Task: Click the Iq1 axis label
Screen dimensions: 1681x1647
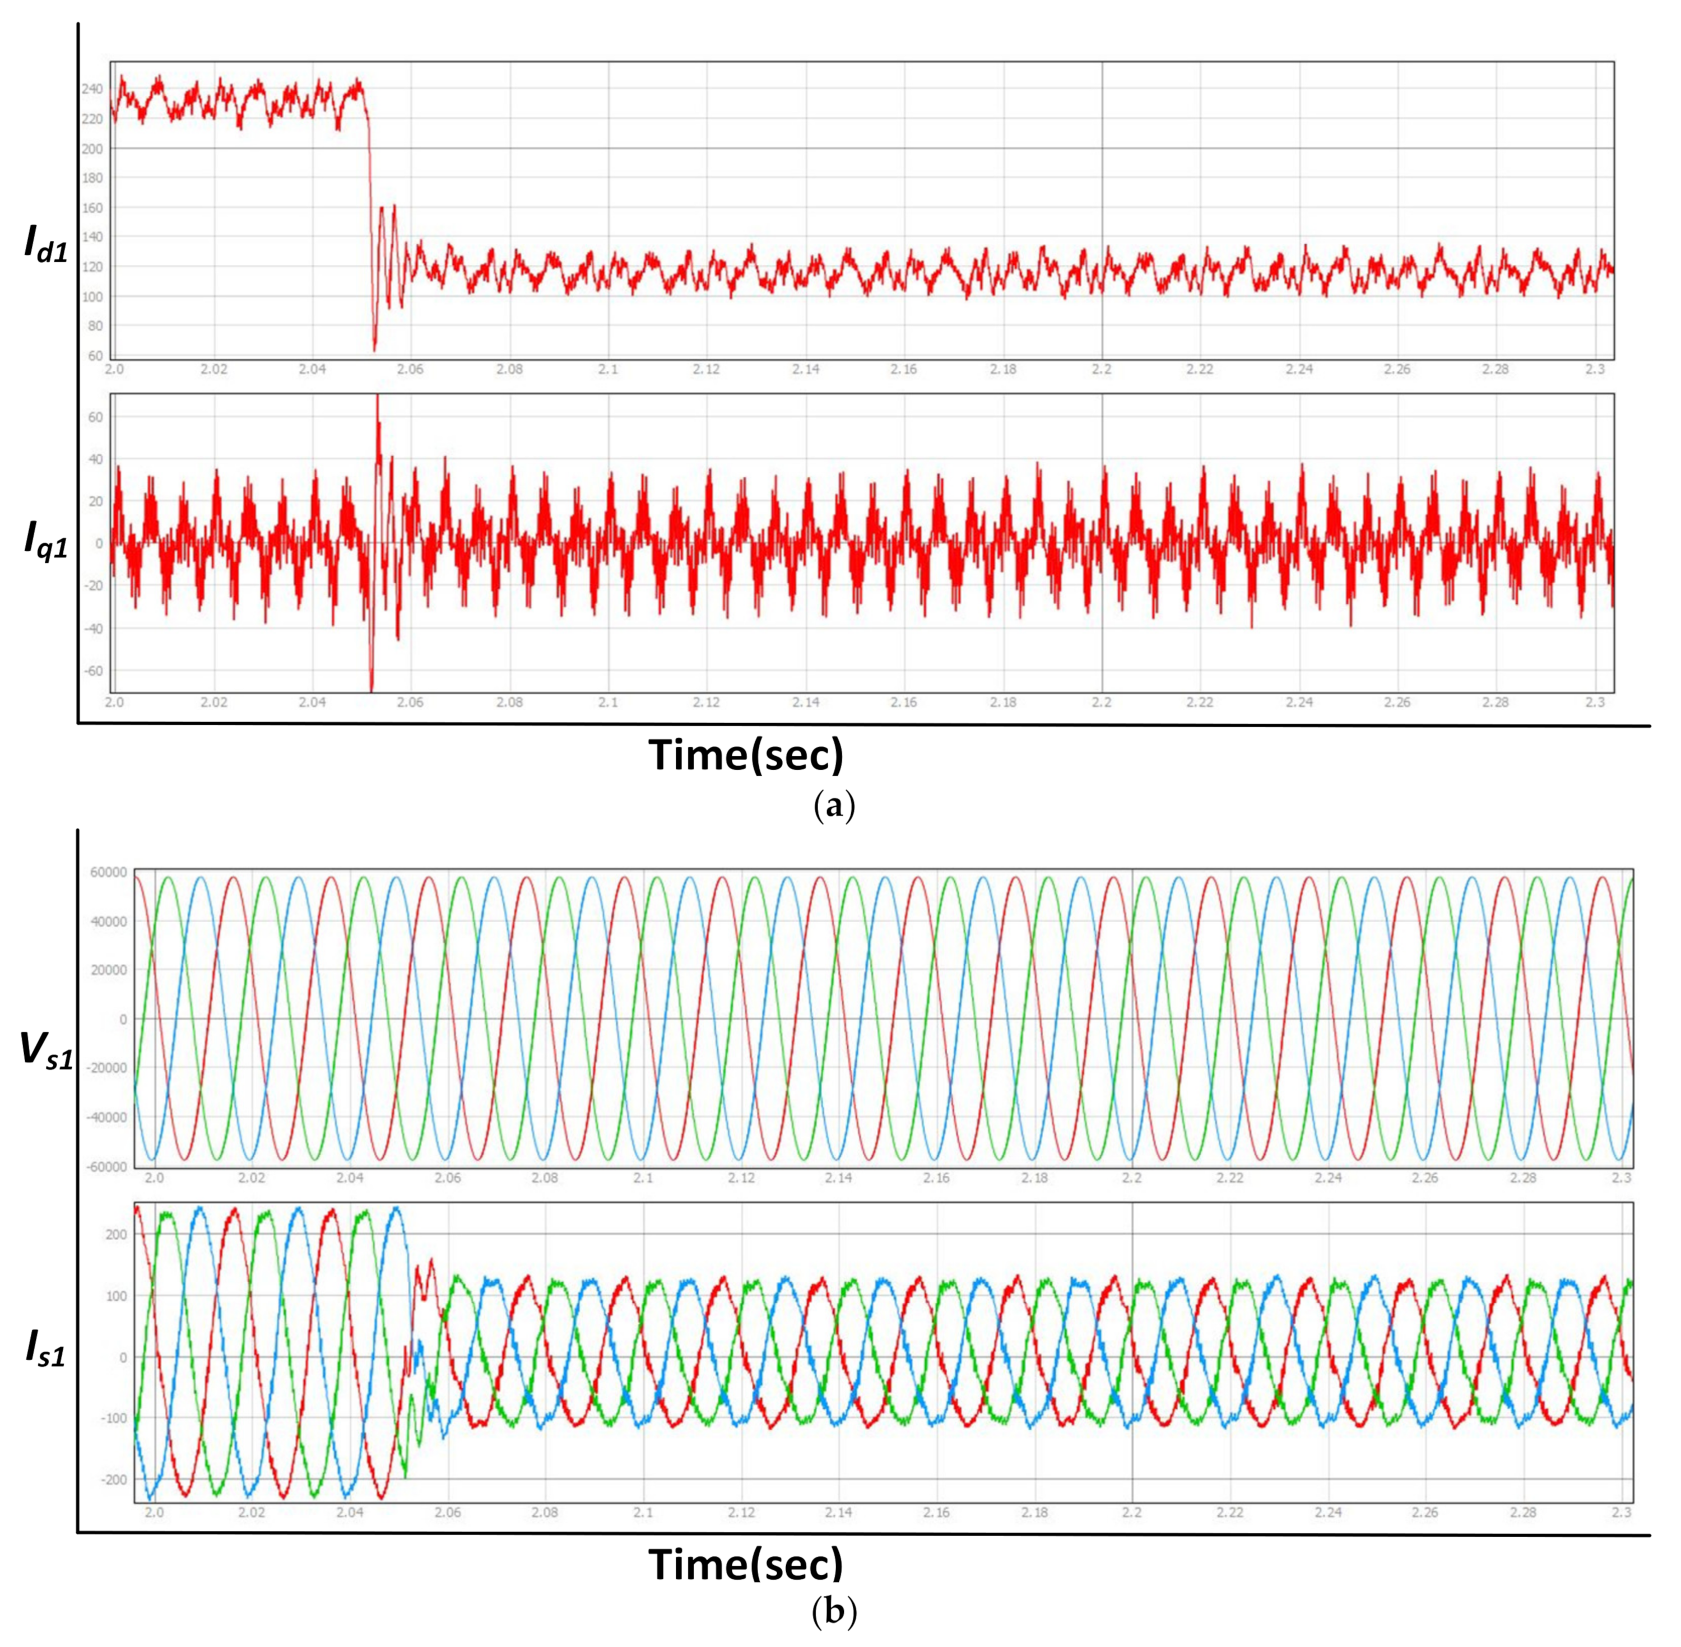Action: [x=46, y=541]
